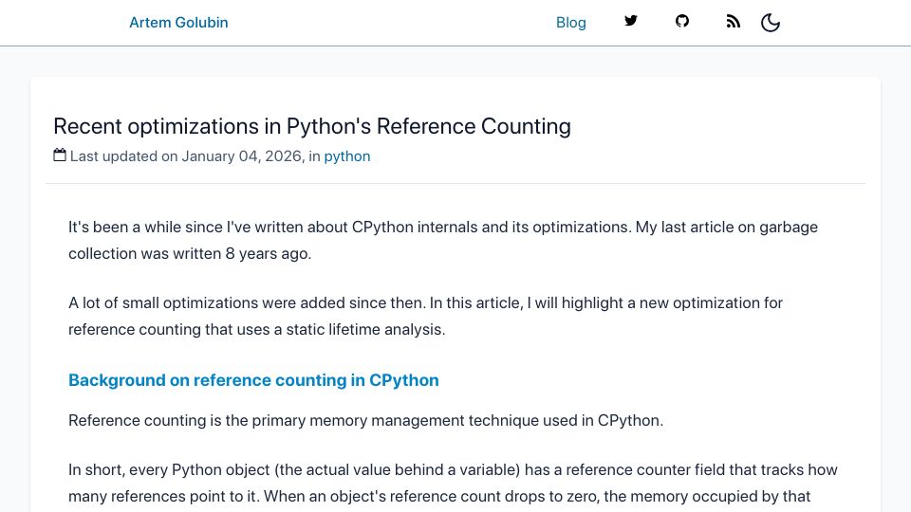Viewport: 911px width, 512px height.
Task: Open the RSS feed icon
Action: pyautogui.click(x=734, y=22)
